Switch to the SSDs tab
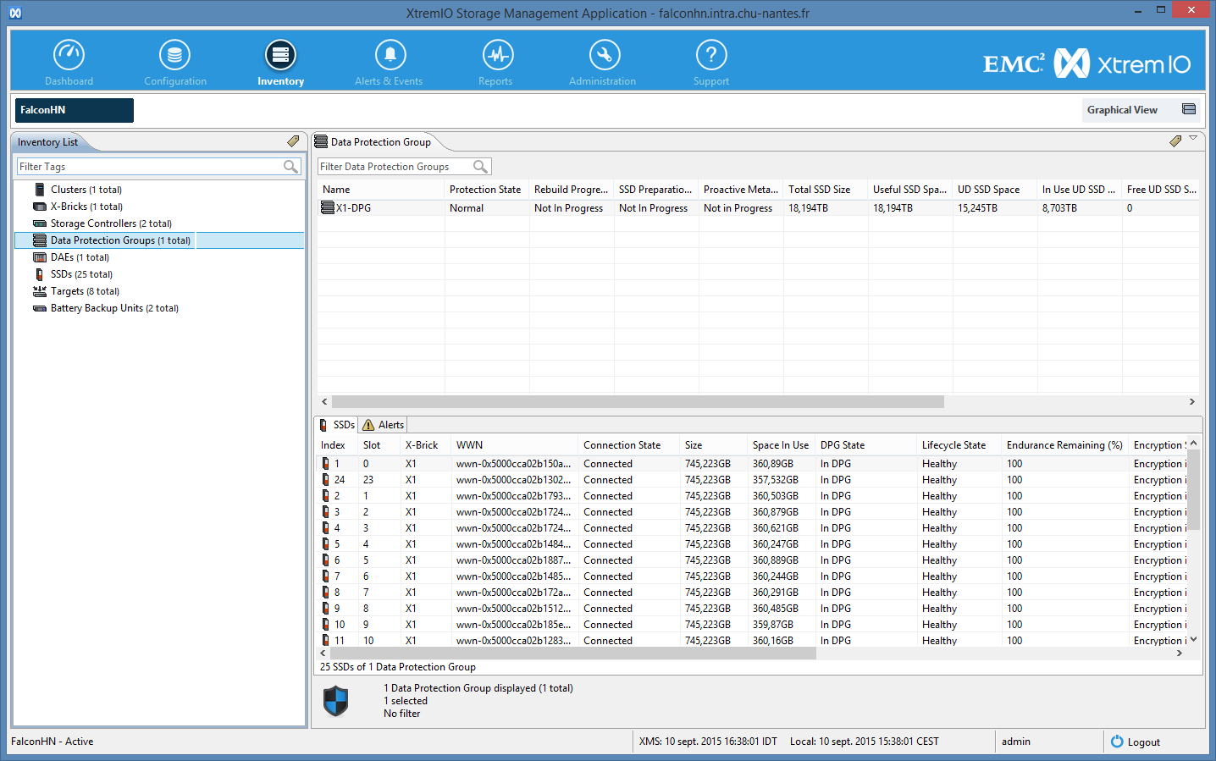The image size is (1216, 761). 337,425
